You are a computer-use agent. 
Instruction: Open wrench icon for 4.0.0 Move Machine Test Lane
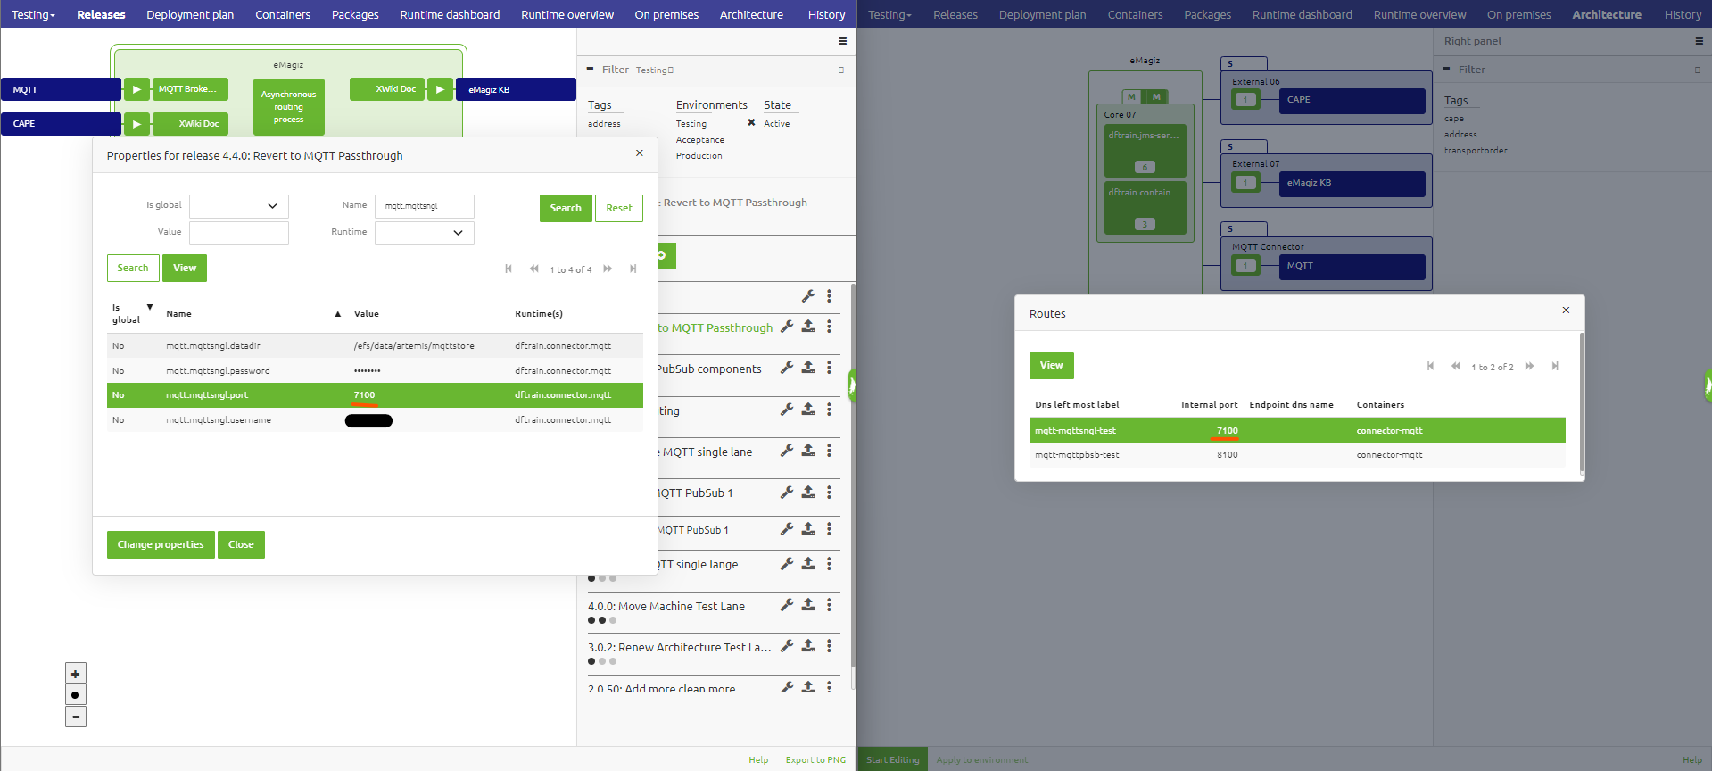point(787,604)
